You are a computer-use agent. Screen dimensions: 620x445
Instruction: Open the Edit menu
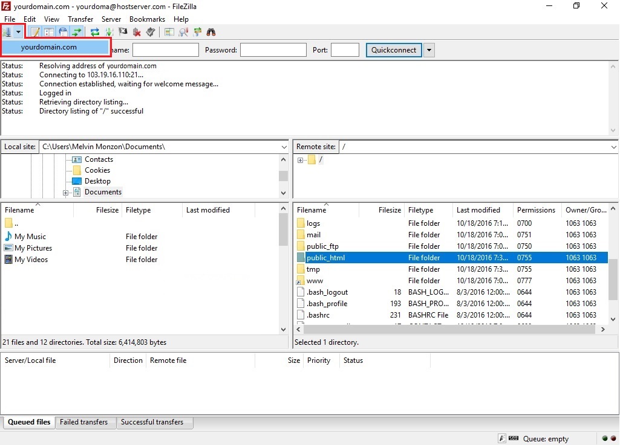(29, 19)
